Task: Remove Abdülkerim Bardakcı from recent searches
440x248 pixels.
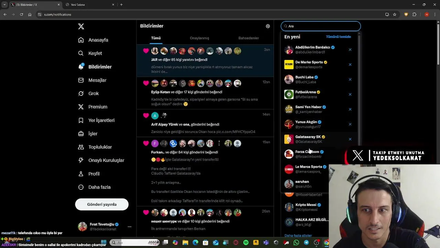Action: click(350, 50)
